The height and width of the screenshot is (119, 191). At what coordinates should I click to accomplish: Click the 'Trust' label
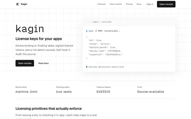tap(140, 87)
